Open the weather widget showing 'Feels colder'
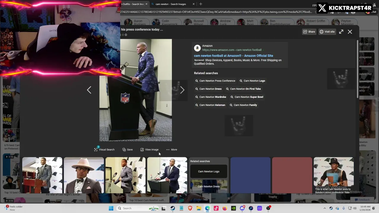The image size is (379, 213). click(x=13, y=208)
